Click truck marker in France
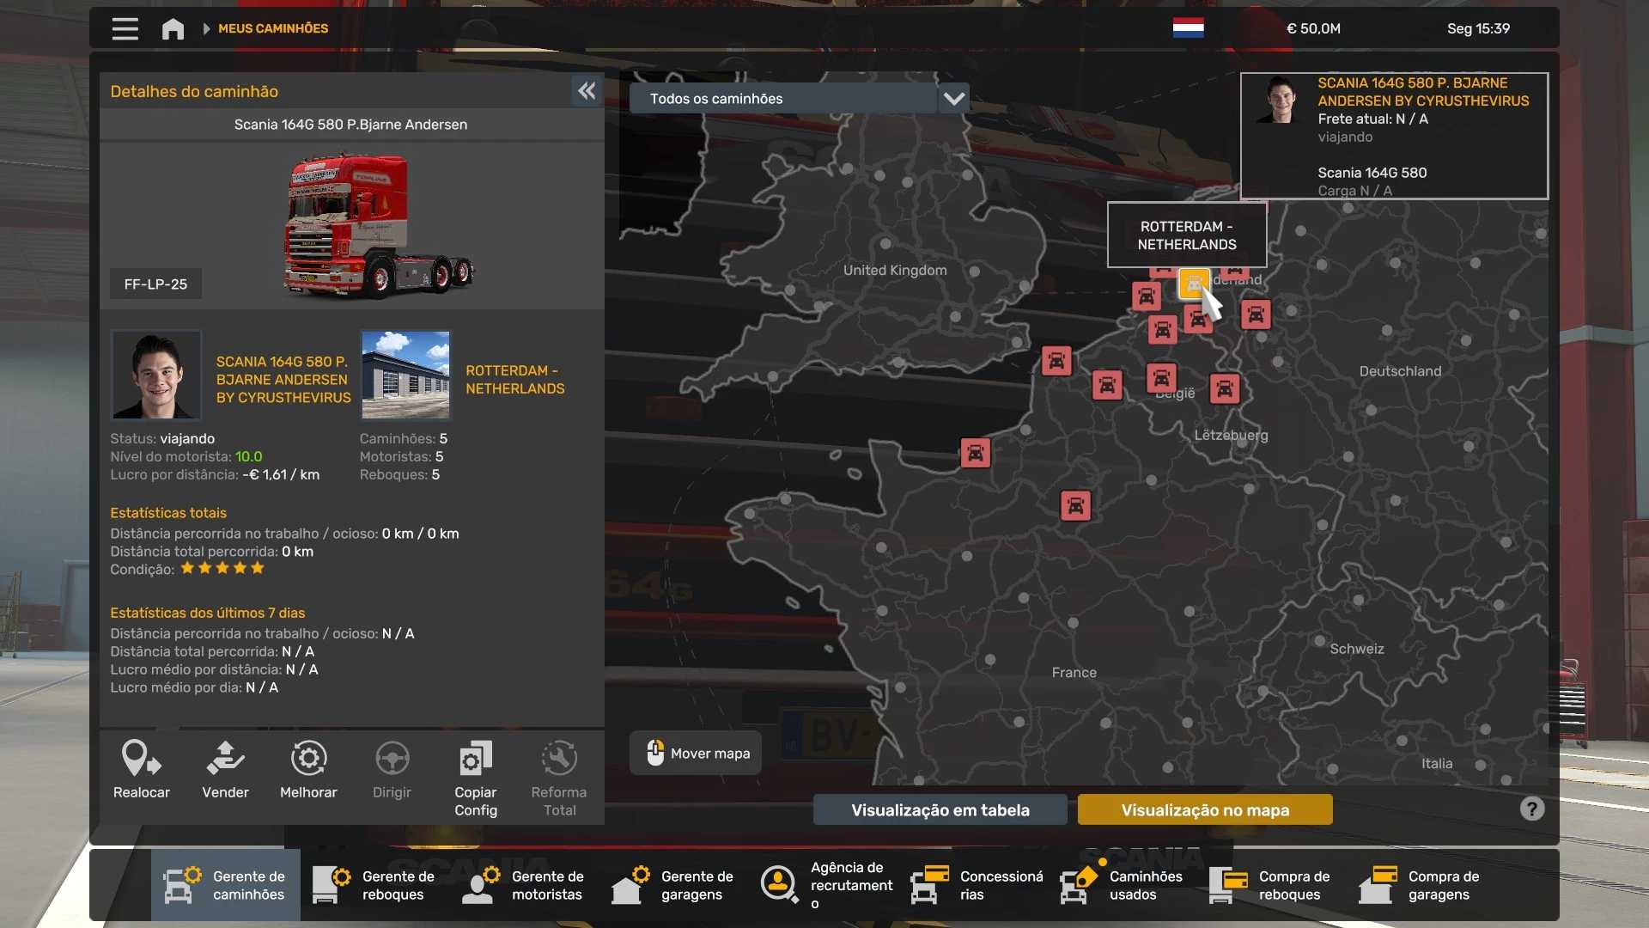1649x928 pixels. coord(1075,505)
